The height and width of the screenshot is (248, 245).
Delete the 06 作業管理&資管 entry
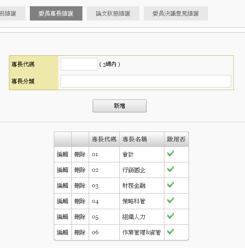80,232
